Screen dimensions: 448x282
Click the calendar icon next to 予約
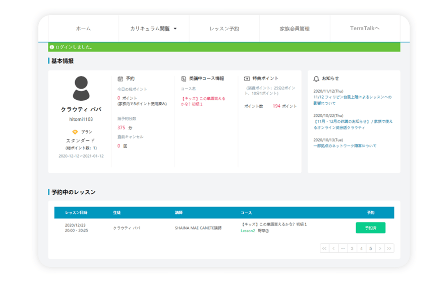point(120,79)
